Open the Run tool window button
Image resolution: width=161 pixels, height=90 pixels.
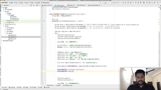tap(5, 87)
